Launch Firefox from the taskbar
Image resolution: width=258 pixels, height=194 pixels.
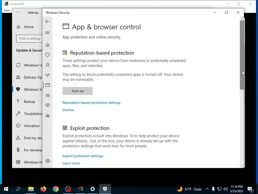[x=43, y=189]
